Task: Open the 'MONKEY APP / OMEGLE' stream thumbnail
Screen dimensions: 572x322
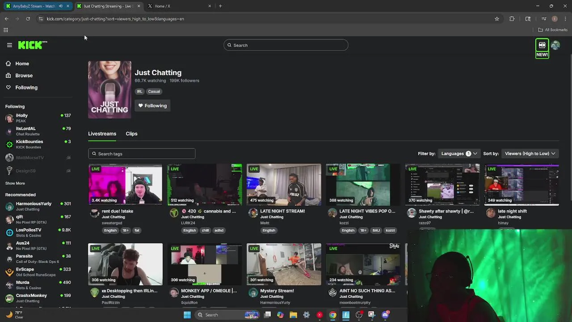Action: 205,264
